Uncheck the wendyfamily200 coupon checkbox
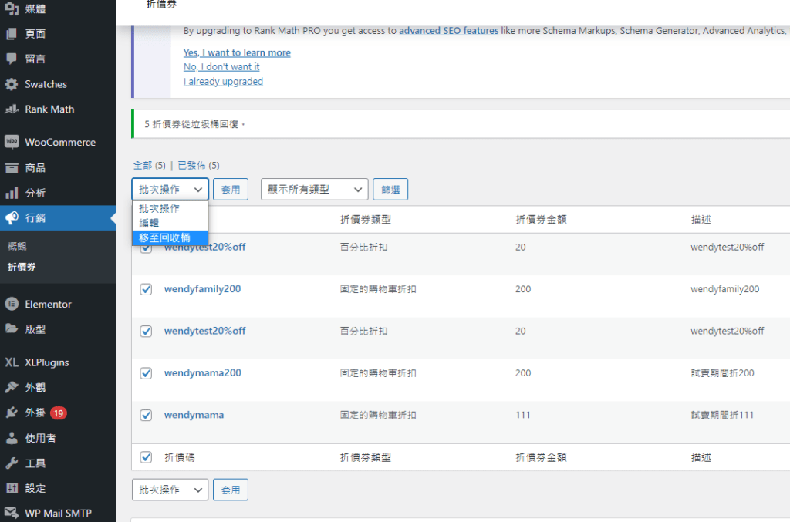Image resolution: width=790 pixels, height=522 pixels. click(146, 289)
